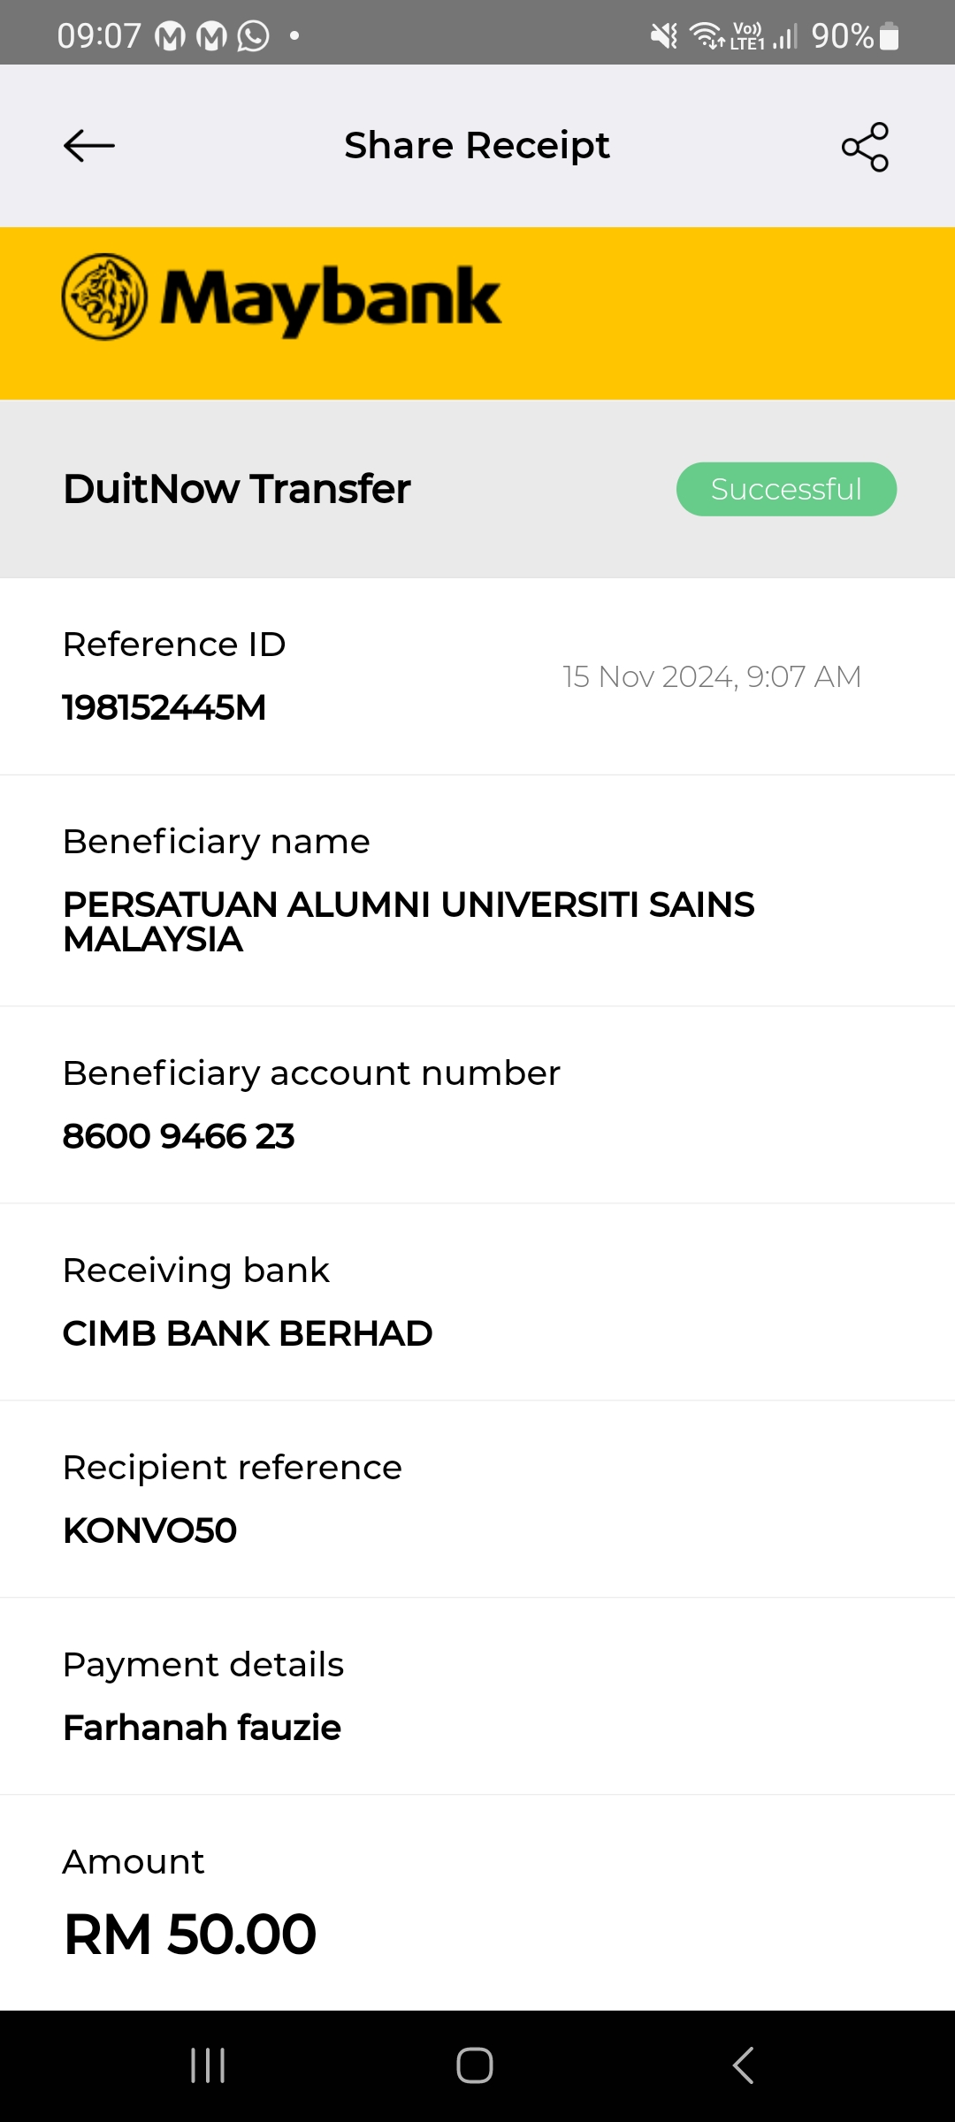The image size is (955, 2122).
Task: Tap the WhatsApp notification icon
Action: tap(254, 36)
